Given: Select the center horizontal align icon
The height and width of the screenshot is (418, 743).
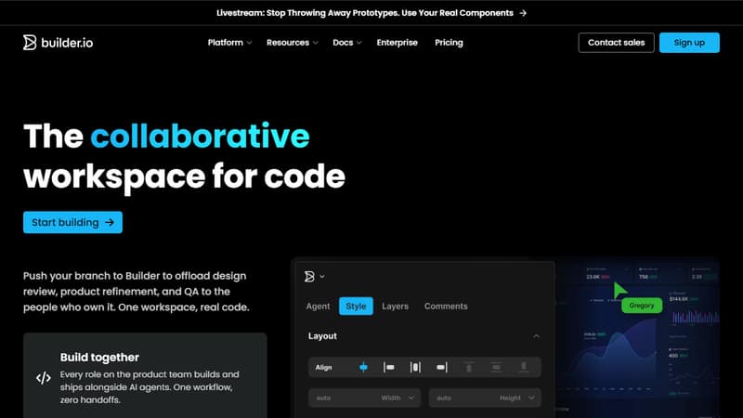Looking at the screenshot, I should [x=363, y=367].
